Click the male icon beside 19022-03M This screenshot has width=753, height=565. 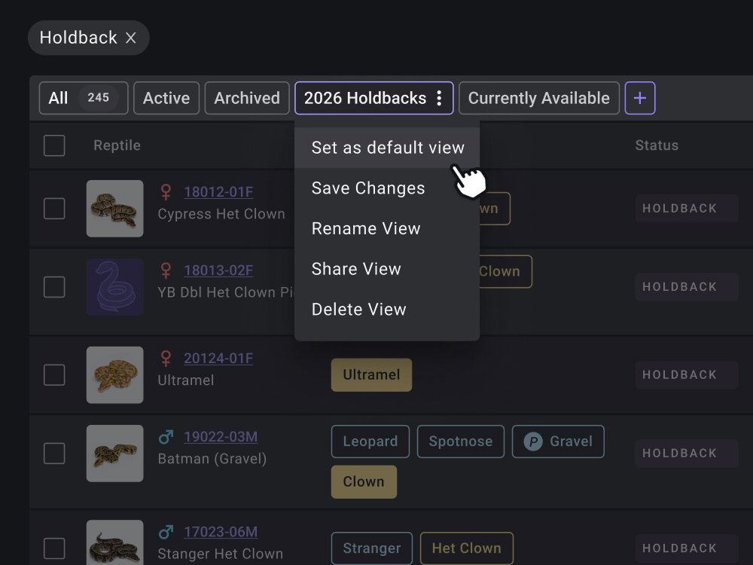pos(166,436)
